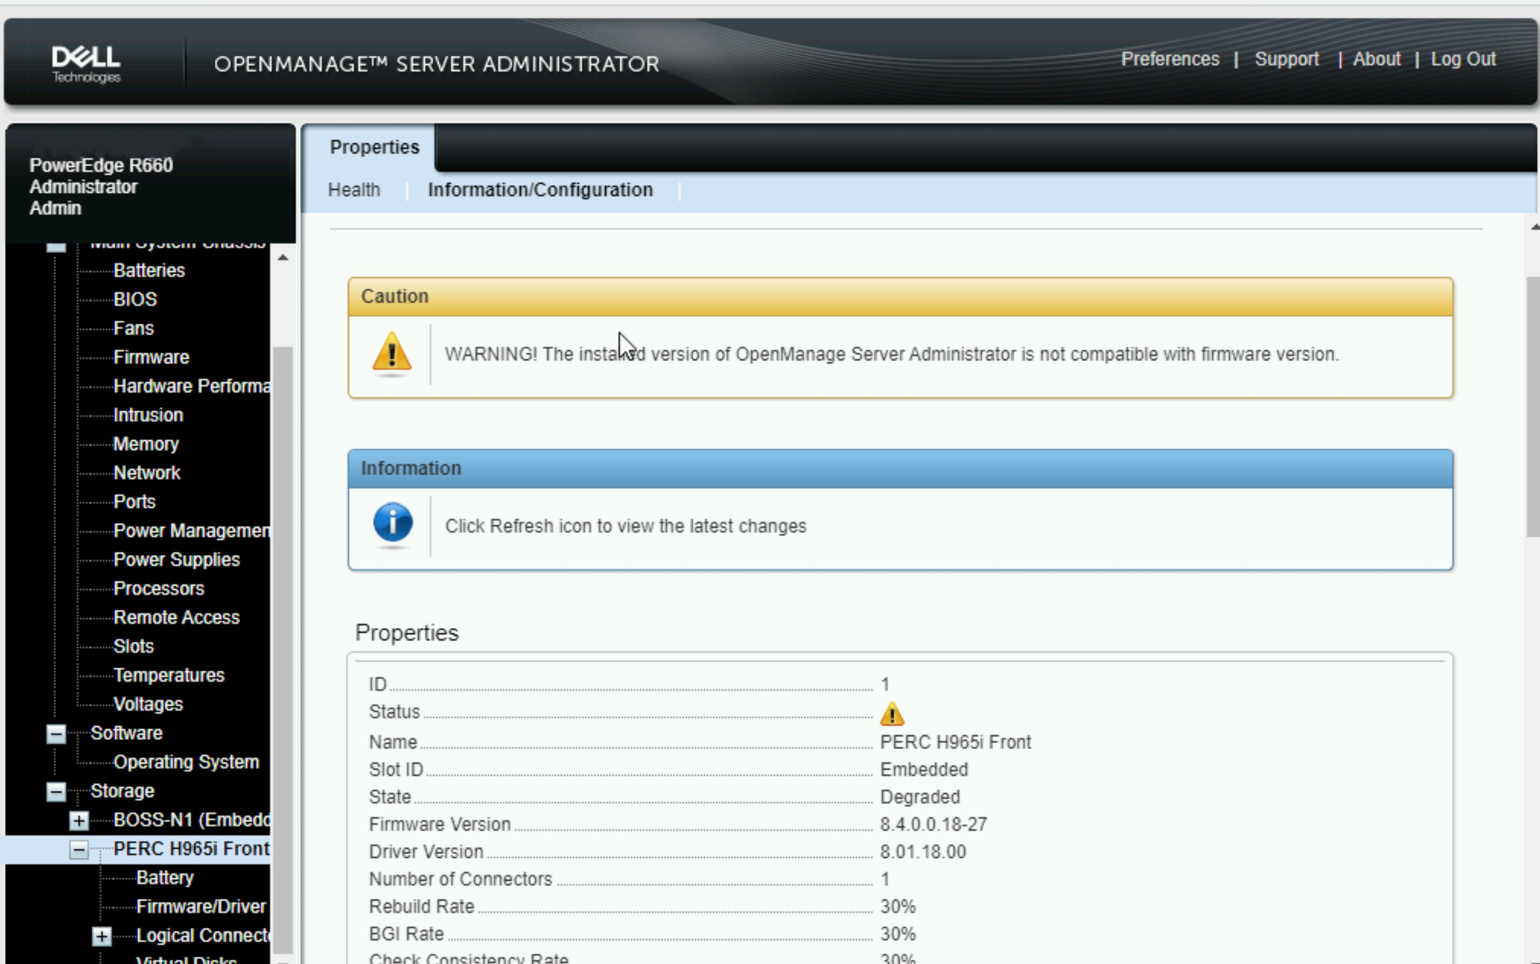The width and height of the screenshot is (1540, 964).
Task: Select Battery under PERC H965i
Action: [164, 878]
